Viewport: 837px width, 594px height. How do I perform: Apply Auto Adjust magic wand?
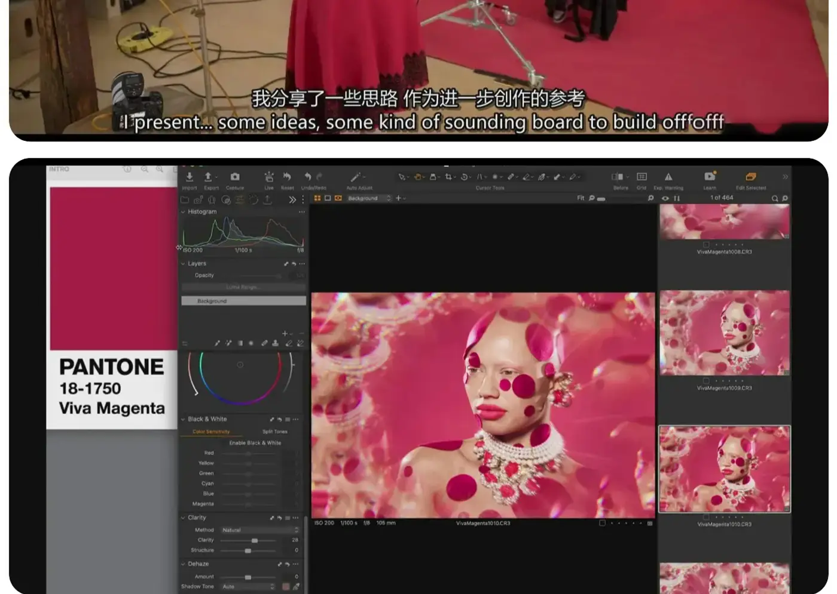356,177
